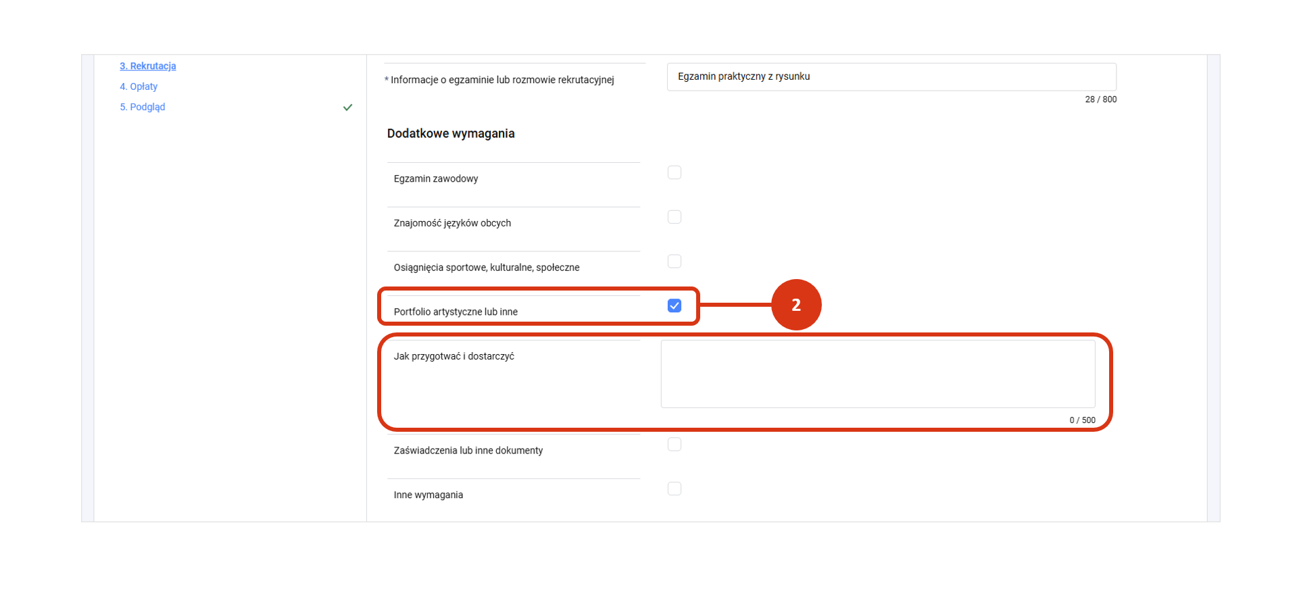Tick the Inne wymagania checkbox
The height and width of the screenshot is (598, 1297).
674,489
